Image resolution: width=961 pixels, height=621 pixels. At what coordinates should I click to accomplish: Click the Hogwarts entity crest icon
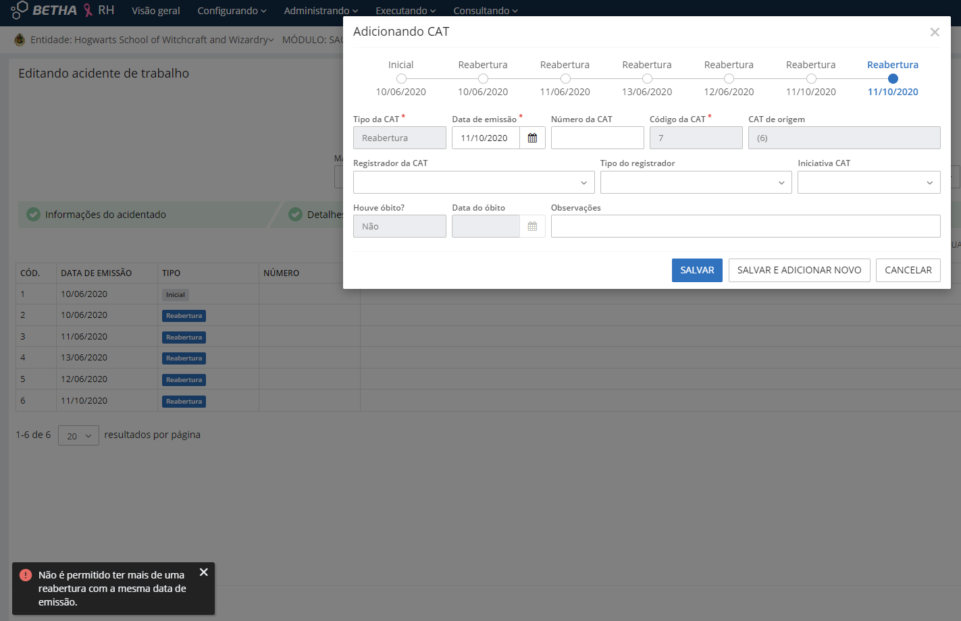20,40
